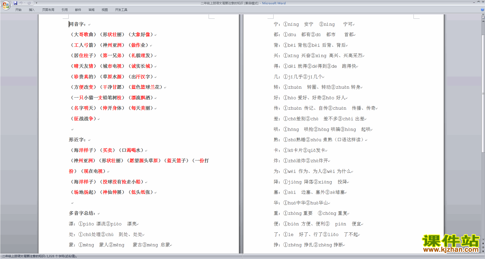Click the line starting with 炸：①zhá
The image size is (485, 259).
[302, 161]
